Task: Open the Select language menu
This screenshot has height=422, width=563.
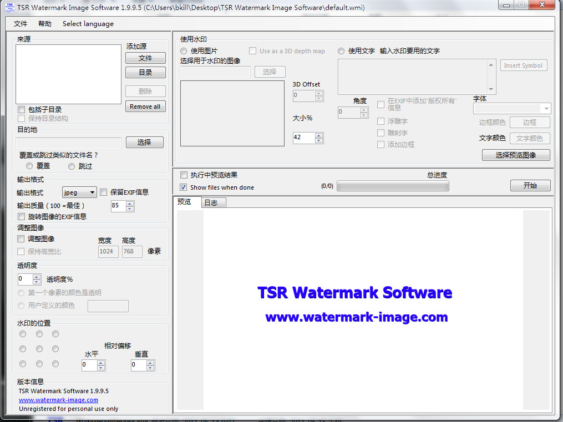Action: pyautogui.click(x=88, y=24)
